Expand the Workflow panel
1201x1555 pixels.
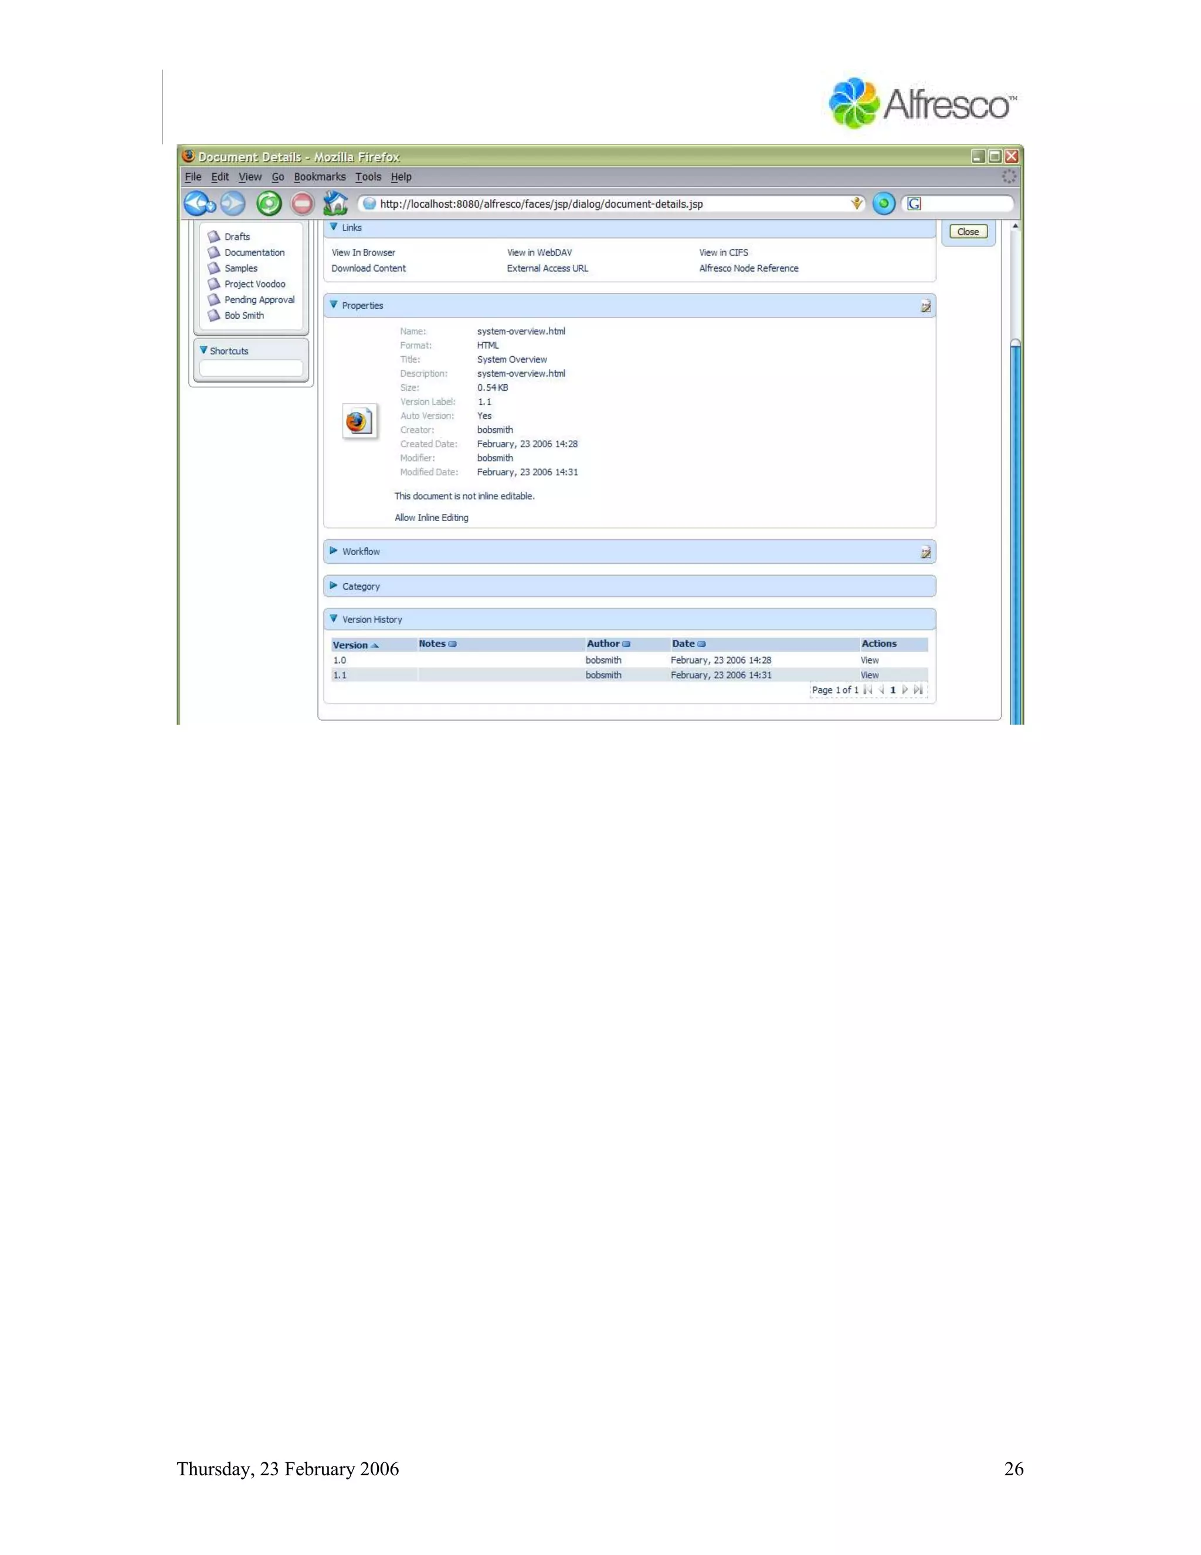click(x=334, y=551)
